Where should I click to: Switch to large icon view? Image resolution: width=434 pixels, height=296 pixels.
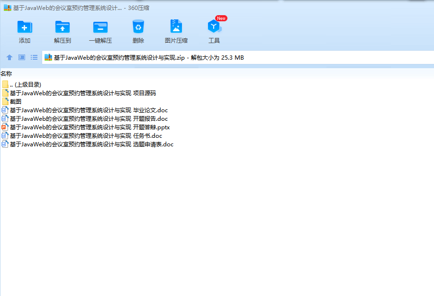(22, 57)
